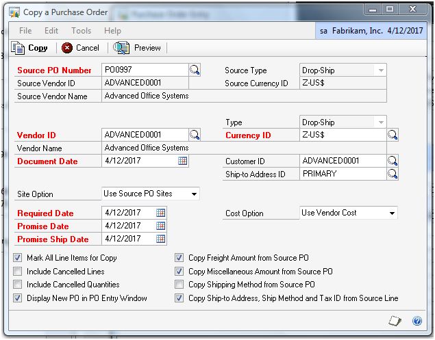Open Source PO Number lookup magnifier
Viewport: 435px width, 340px height.
(195, 70)
